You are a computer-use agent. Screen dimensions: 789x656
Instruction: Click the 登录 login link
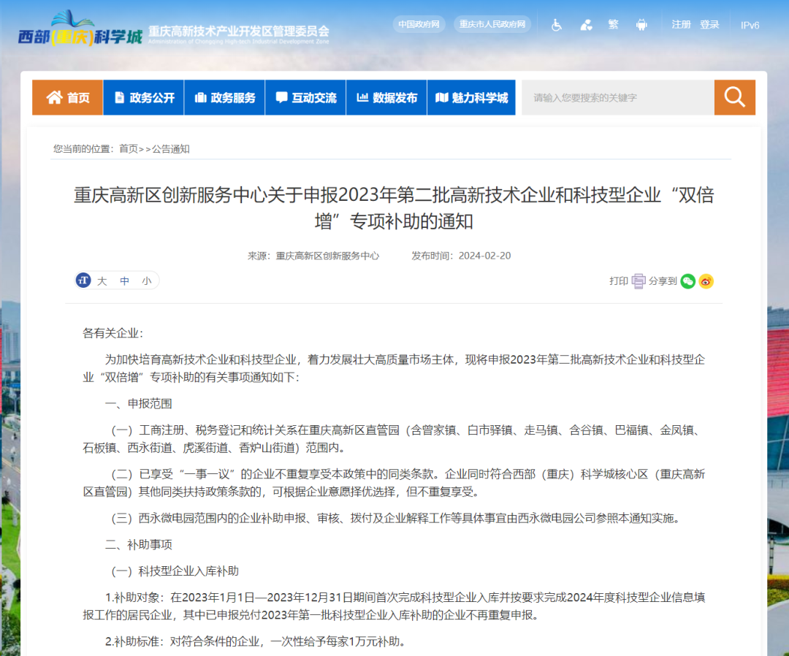point(709,25)
